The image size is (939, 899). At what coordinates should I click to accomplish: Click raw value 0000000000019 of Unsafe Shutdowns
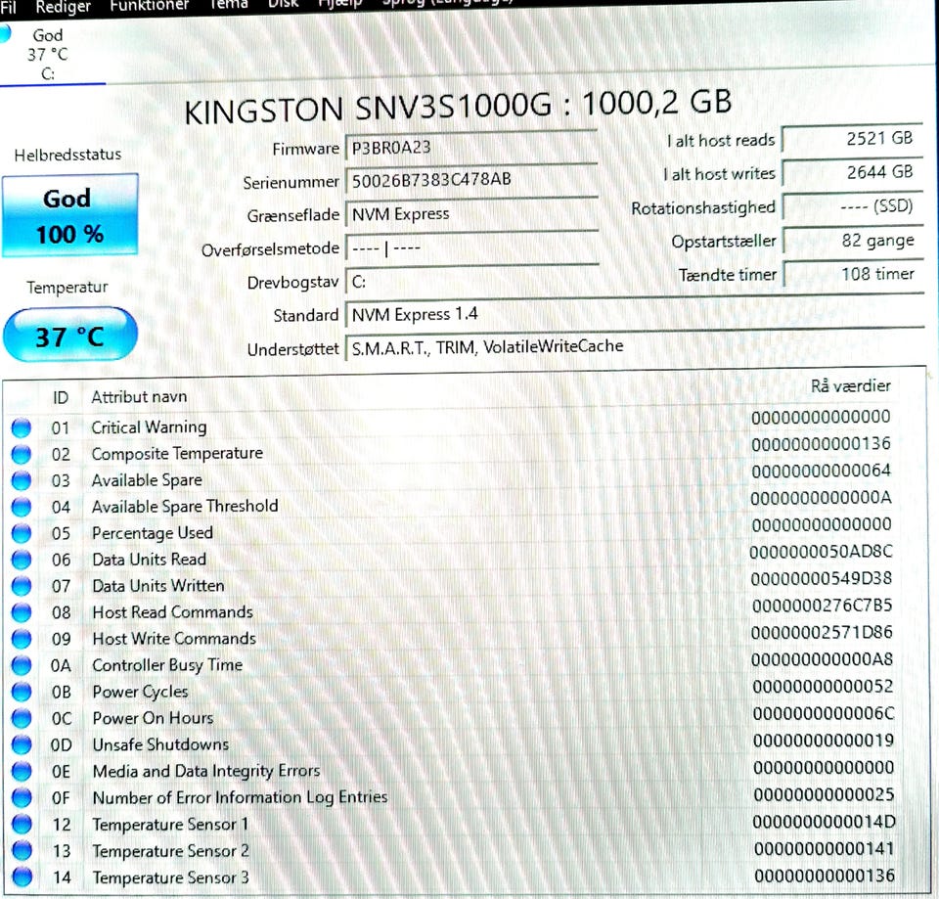point(824,741)
